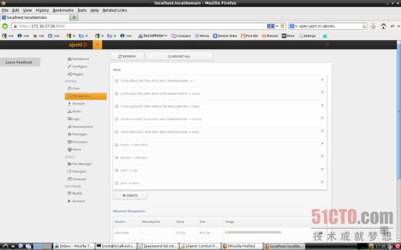Open the Packages page

click(77, 134)
